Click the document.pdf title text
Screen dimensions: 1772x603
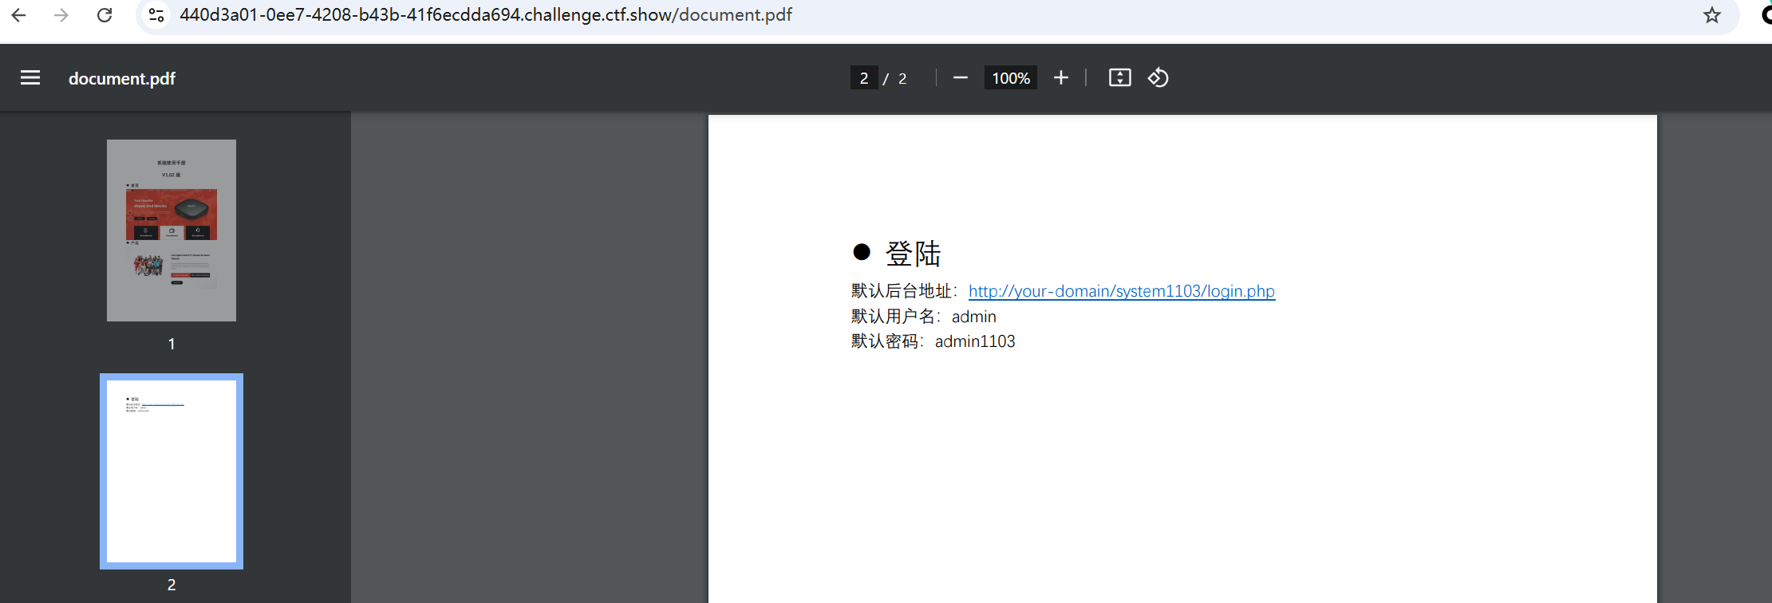(122, 78)
